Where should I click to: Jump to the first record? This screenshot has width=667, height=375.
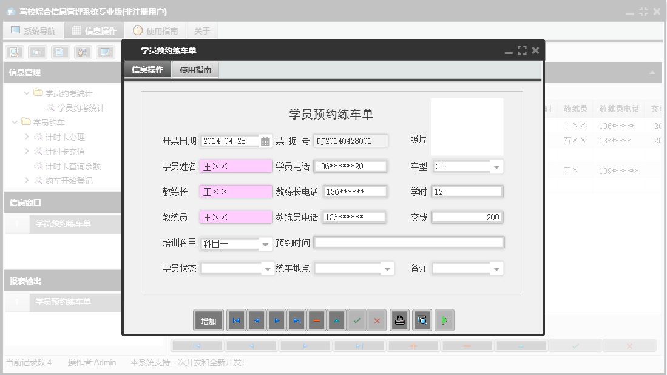tap(236, 320)
